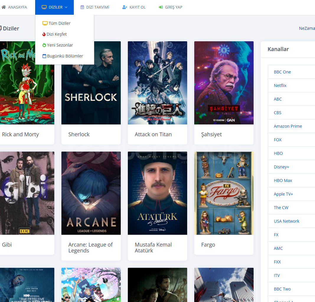315x302 pixels.
Task: Select AMC channel
Action: coord(278,248)
